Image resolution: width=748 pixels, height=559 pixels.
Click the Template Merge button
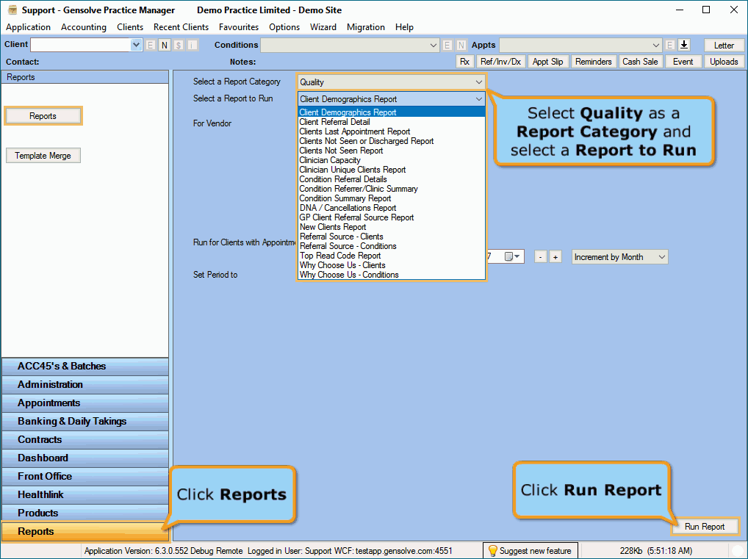pos(43,156)
